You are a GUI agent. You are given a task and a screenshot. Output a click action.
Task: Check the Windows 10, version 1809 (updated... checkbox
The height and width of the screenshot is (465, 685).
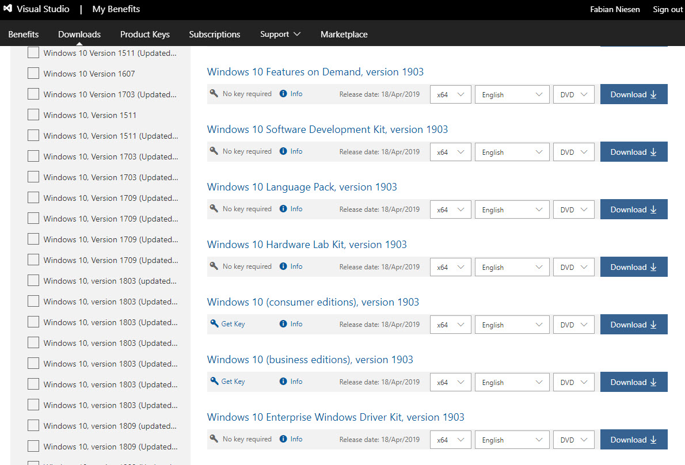tap(33, 425)
